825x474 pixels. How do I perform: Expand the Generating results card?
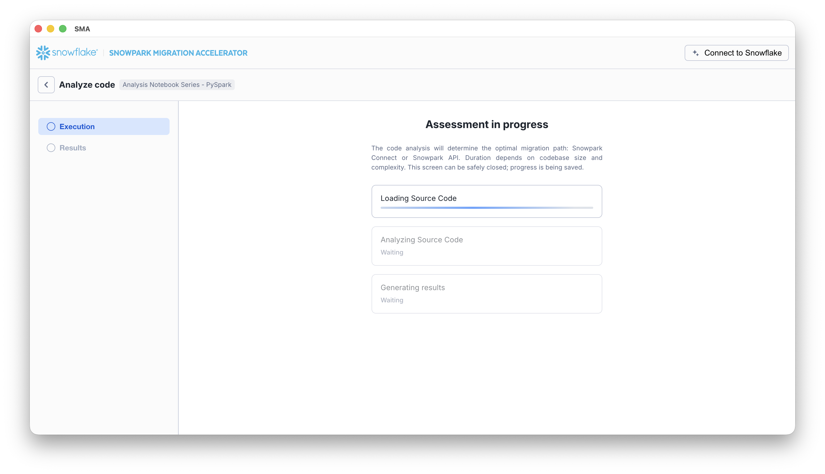coord(486,293)
